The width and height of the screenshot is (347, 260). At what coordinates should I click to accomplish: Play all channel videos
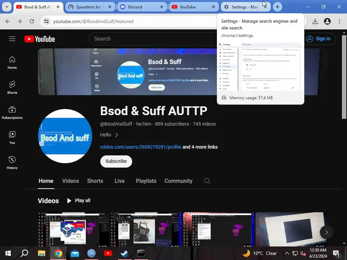coord(79,200)
